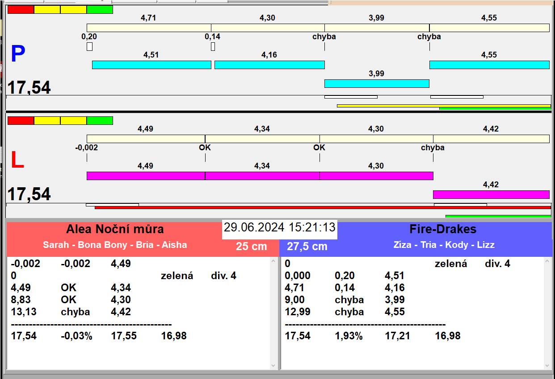Image resolution: width=555 pixels, height=379 pixels.
Task: Click the red start light in lane P
Action: [x=21, y=9]
